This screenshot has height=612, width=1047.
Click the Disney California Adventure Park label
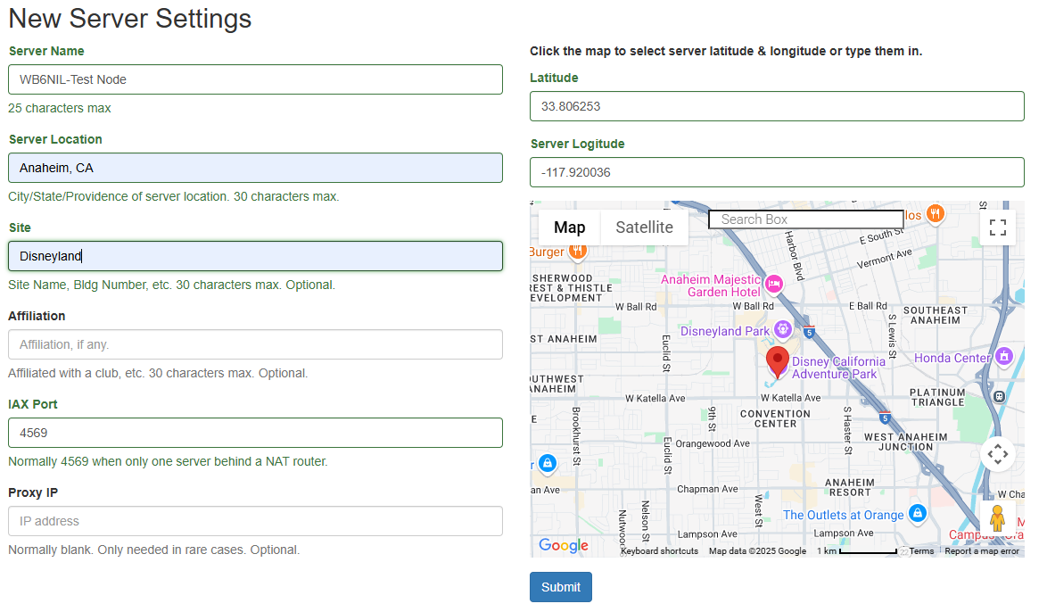tap(838, 368)
